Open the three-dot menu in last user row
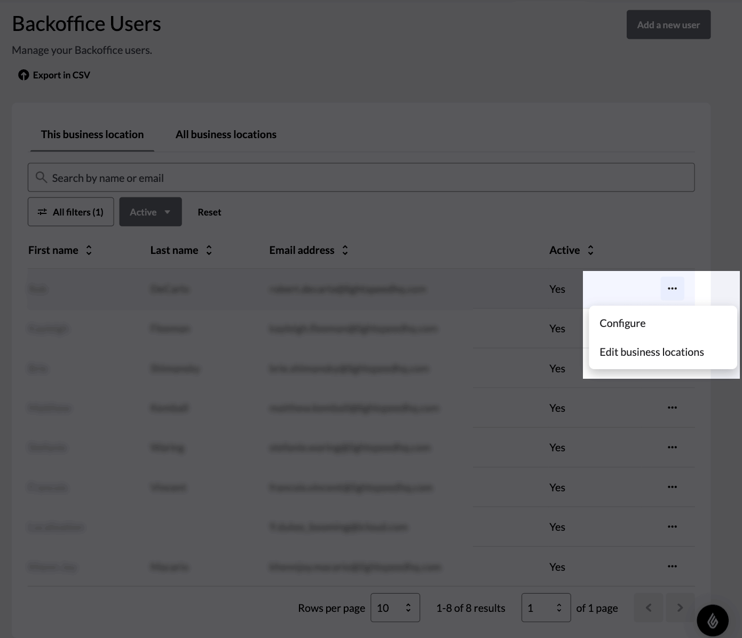 (672, 567)
